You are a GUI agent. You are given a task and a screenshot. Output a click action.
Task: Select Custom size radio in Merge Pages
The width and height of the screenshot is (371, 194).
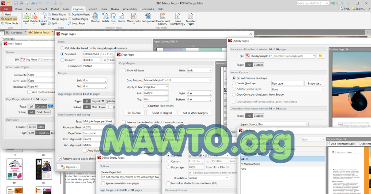62,60
